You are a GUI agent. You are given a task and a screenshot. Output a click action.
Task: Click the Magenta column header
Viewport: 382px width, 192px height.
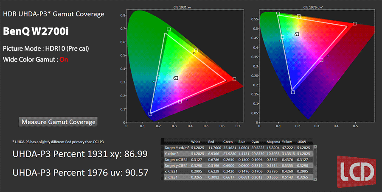273,142
